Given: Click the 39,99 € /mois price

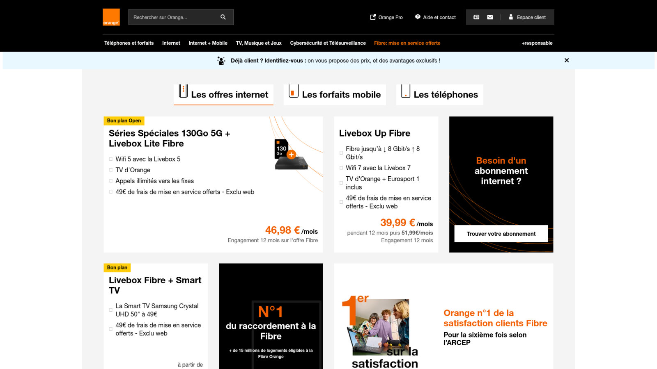Looking at the screenshot, I should tap(407, 223).
